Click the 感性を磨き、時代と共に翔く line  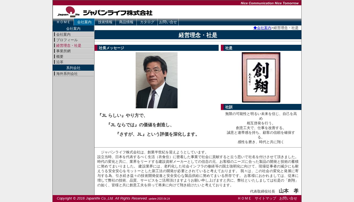pos(261,142)
